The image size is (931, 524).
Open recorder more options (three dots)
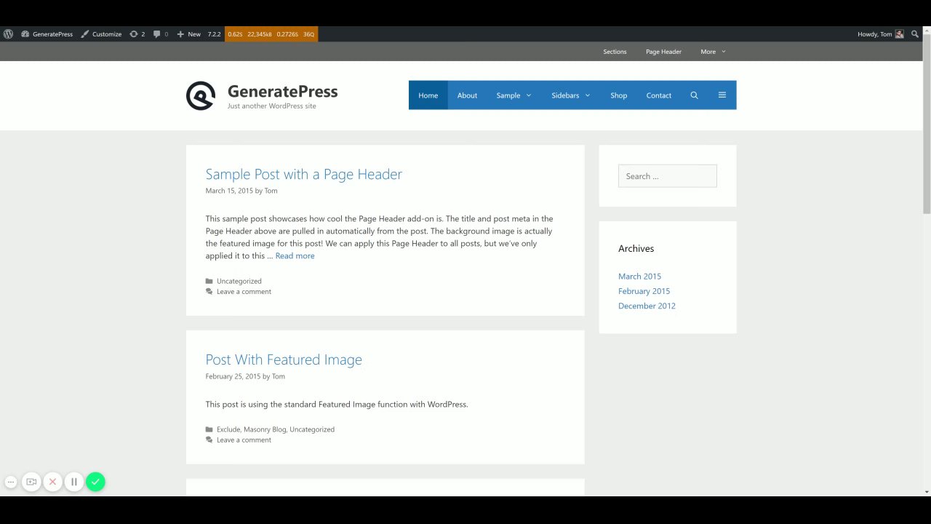(x=11, y=482)
